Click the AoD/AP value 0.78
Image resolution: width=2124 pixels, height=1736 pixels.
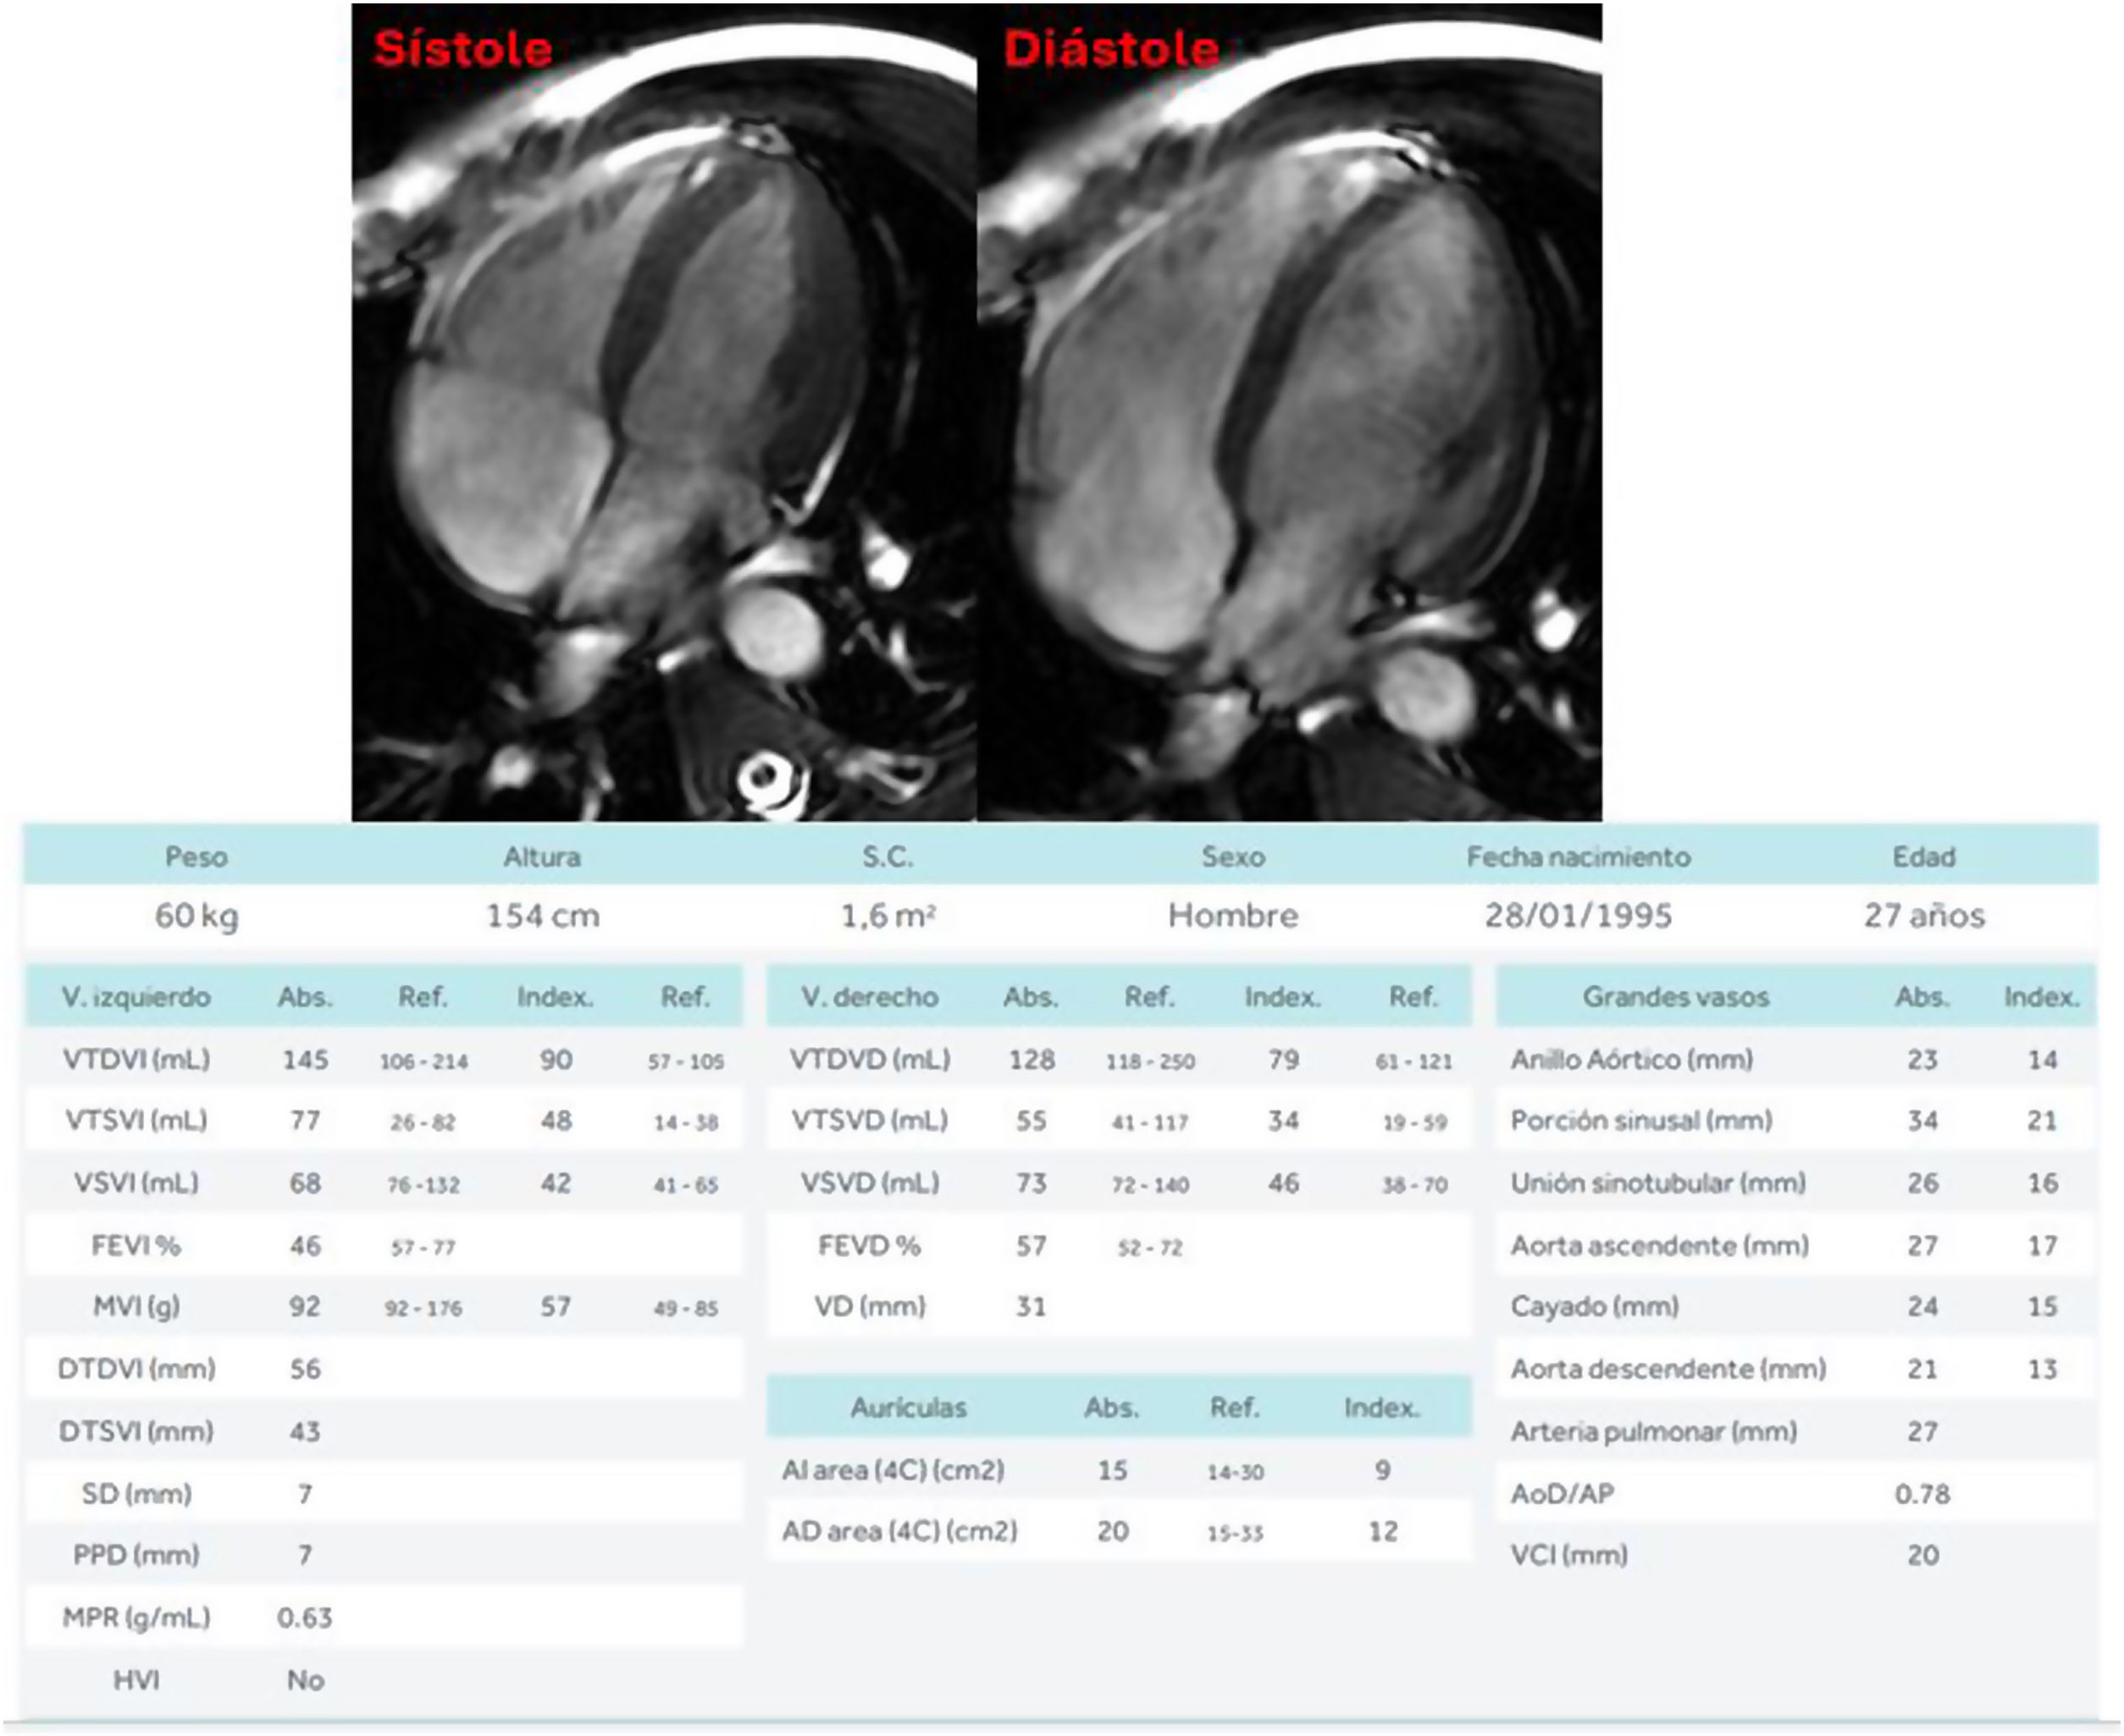(x=1922, y=1494)
